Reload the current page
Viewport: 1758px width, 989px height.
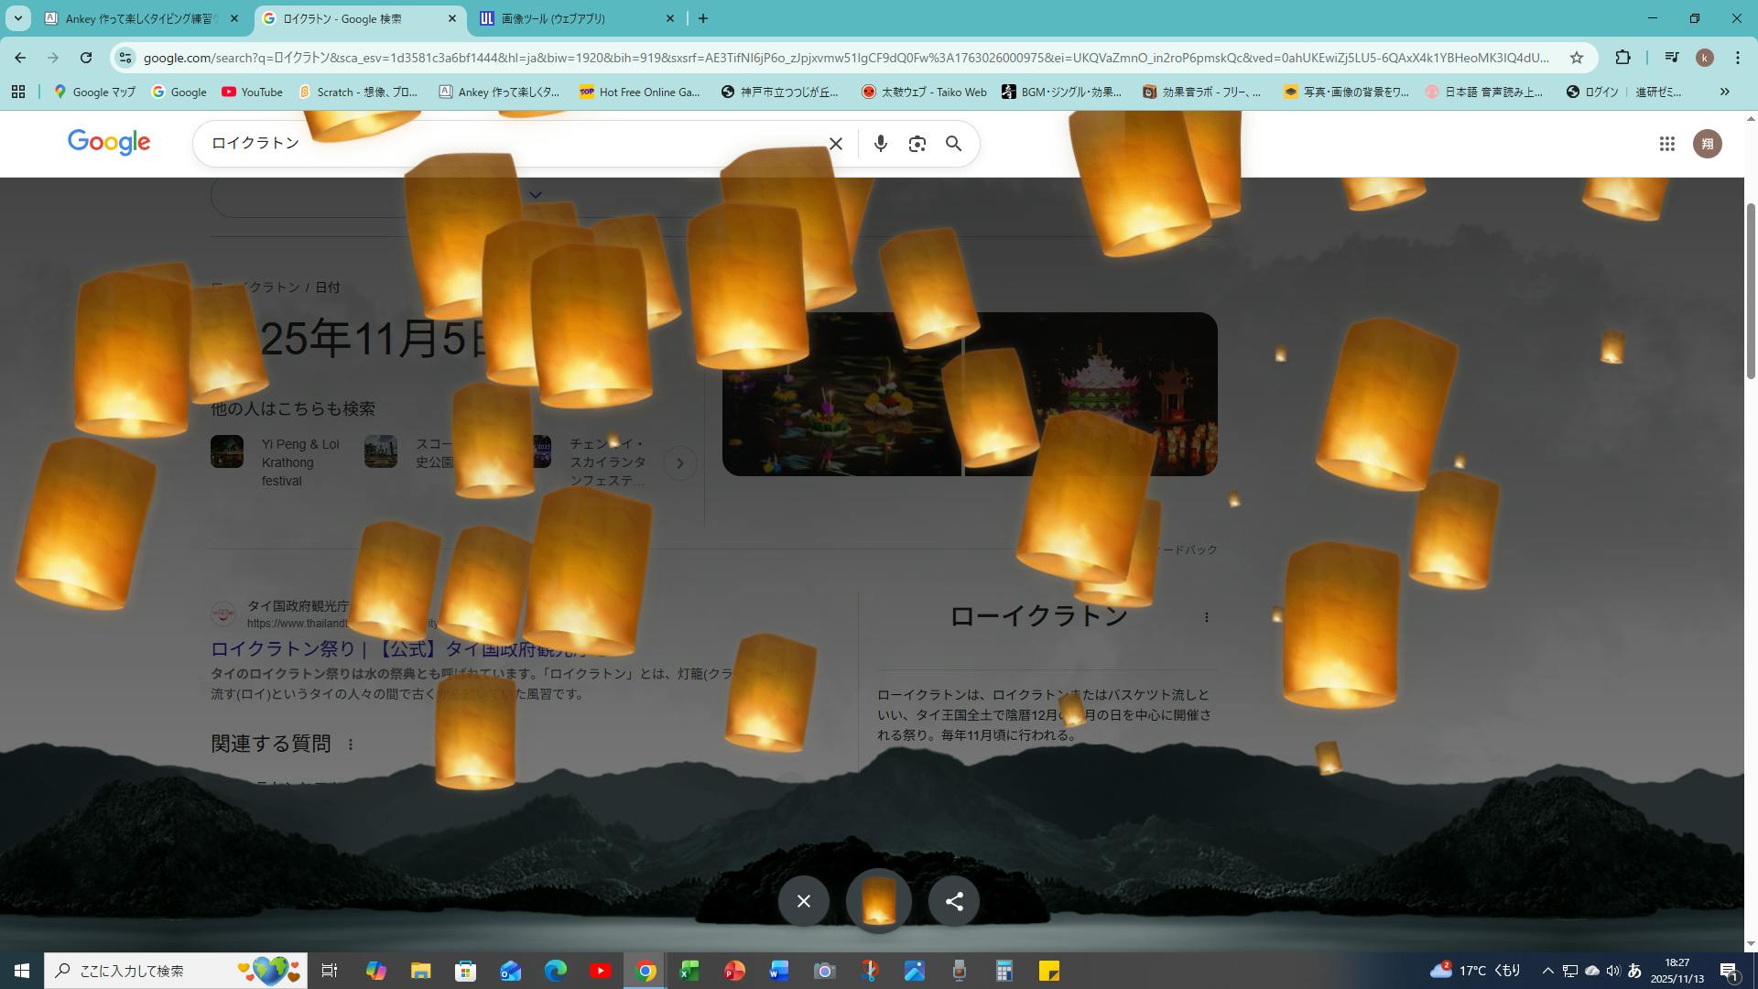86,58
